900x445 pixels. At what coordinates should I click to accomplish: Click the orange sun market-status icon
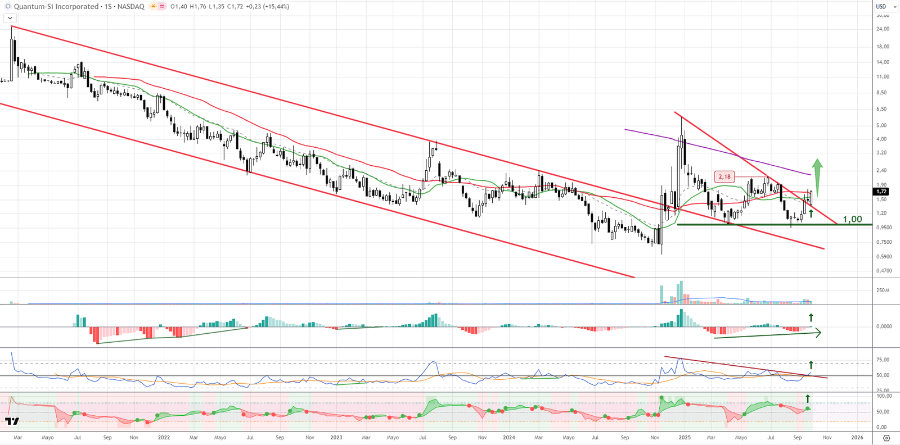(153, 7)
